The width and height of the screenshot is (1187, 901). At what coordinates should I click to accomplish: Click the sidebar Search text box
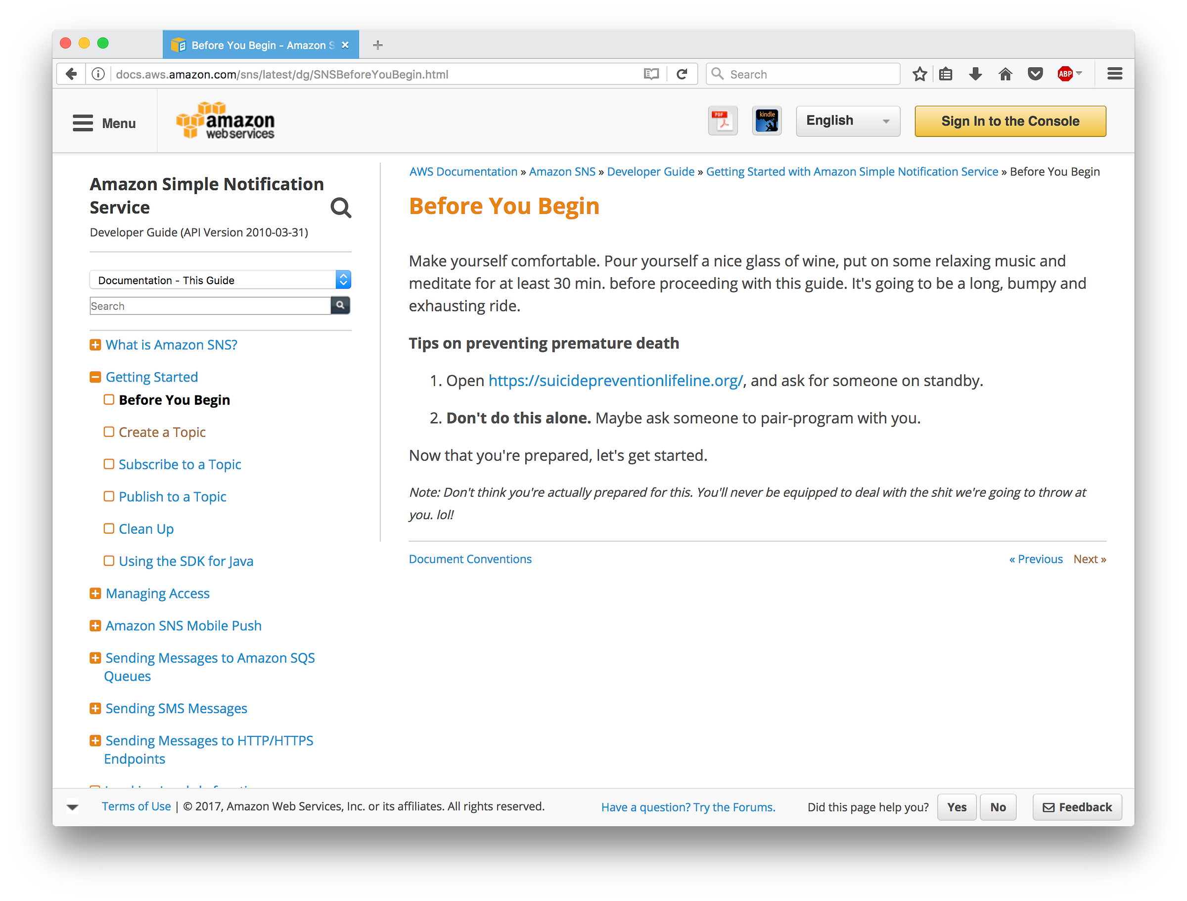click(210, 306)
